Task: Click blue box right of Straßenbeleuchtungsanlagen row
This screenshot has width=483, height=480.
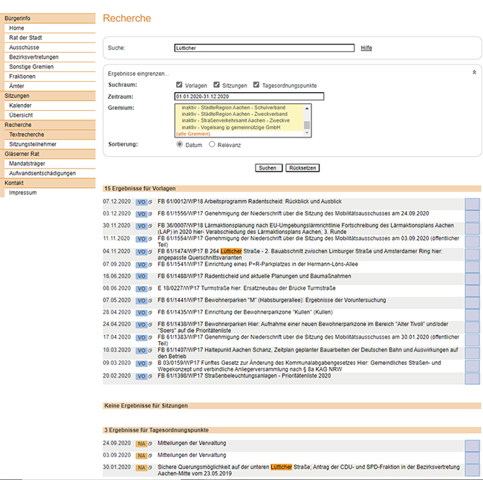Action: tap(472, 377)
